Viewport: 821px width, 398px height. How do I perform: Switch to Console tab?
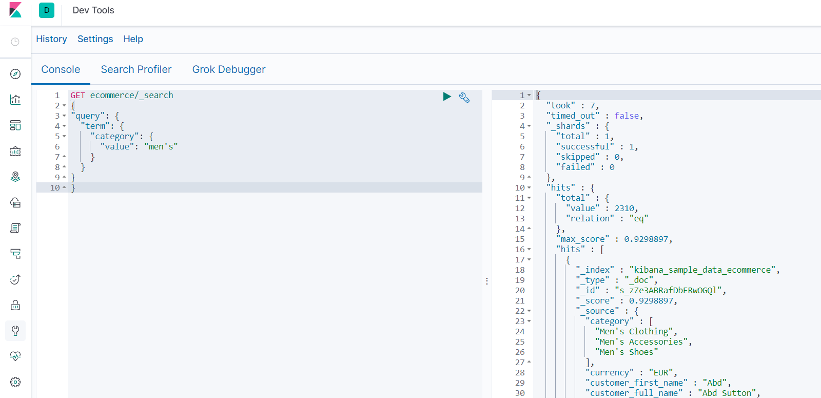(61, 69)
